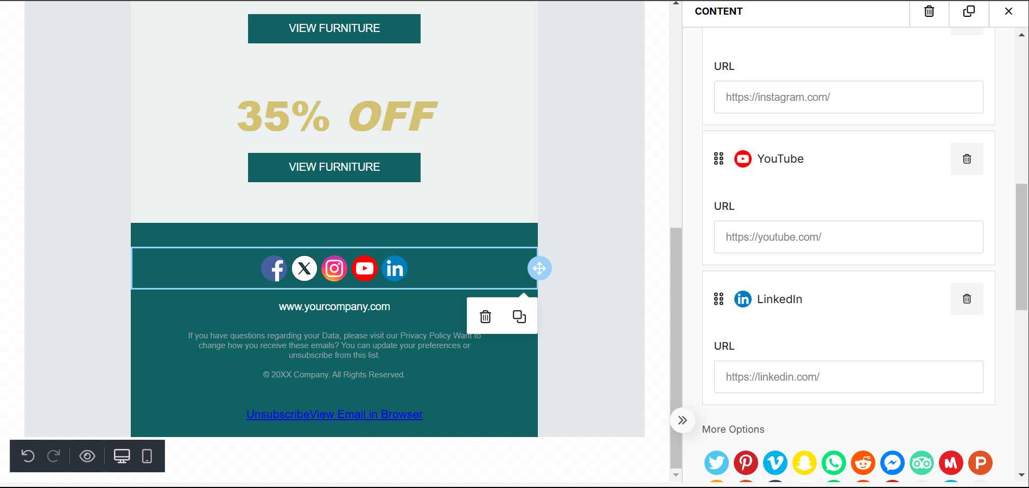Delete the YouTube social entry
This screenshot has height=488, width=1029.
967,159
